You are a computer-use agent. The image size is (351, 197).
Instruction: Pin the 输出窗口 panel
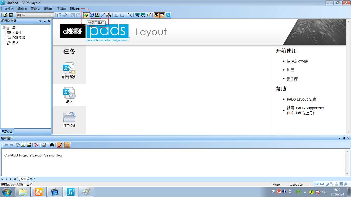[344, 138]
